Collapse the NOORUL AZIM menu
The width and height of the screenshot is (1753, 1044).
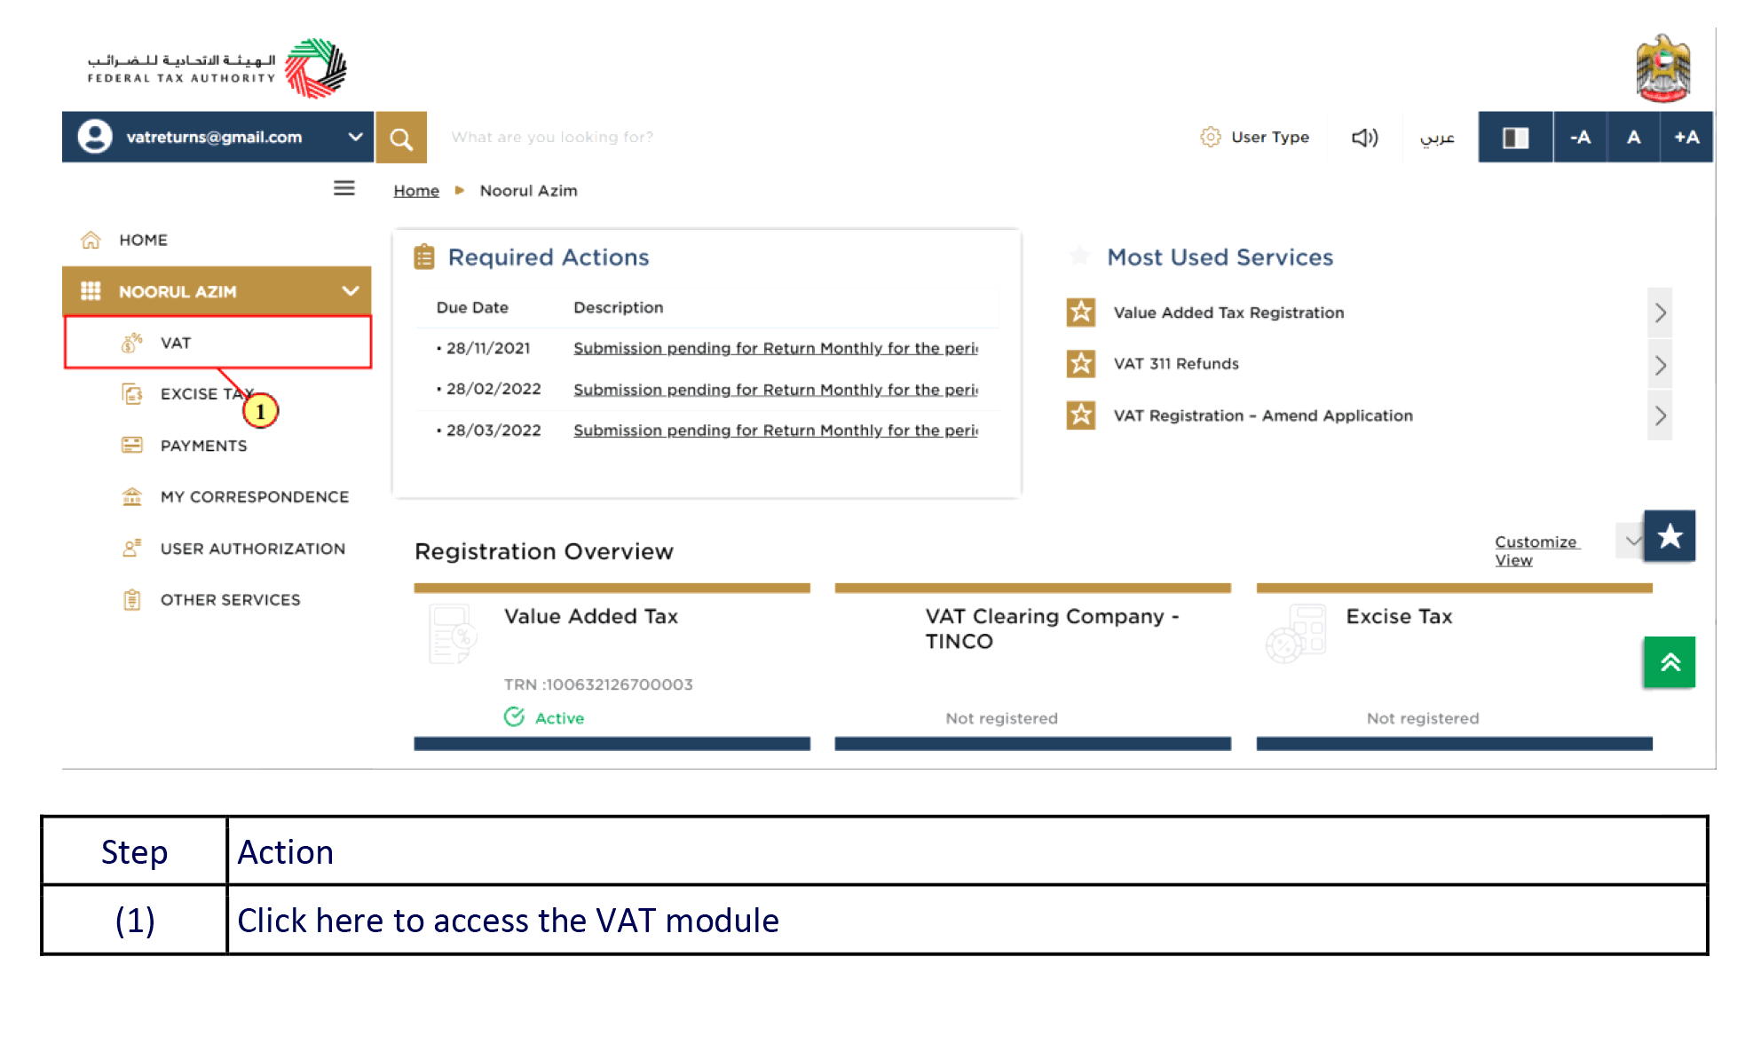coord(350,290)
